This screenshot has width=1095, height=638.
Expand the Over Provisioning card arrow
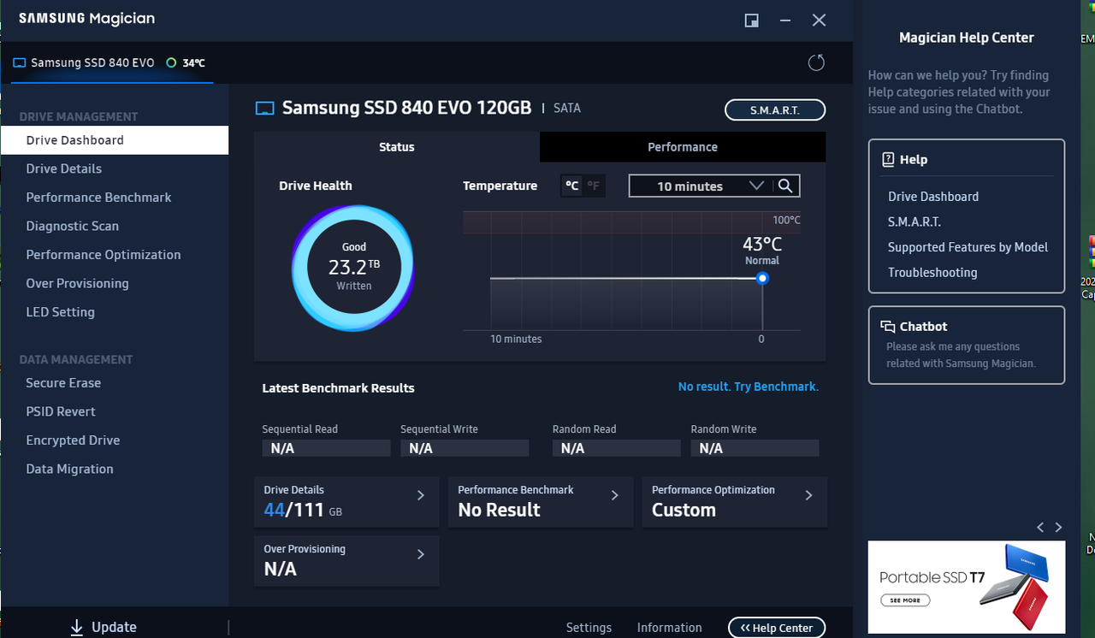click(x=421, y=554)
